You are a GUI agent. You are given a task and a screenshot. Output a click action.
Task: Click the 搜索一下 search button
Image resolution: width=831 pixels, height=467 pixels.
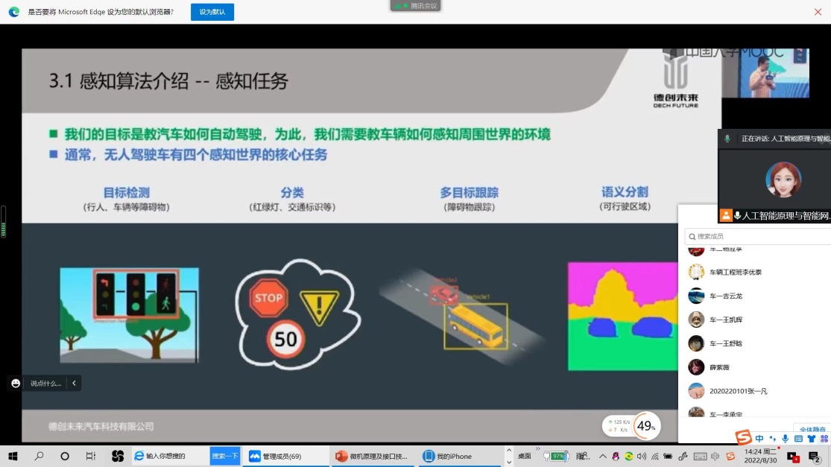point(224,456)
